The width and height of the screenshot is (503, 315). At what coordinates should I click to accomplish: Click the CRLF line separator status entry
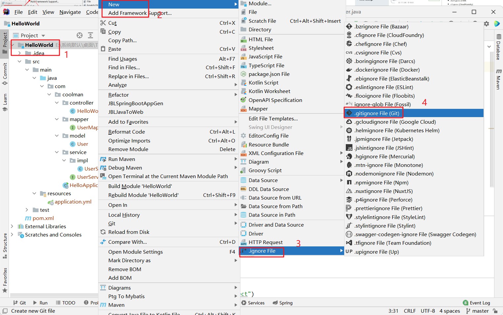[x=410, y=311]
